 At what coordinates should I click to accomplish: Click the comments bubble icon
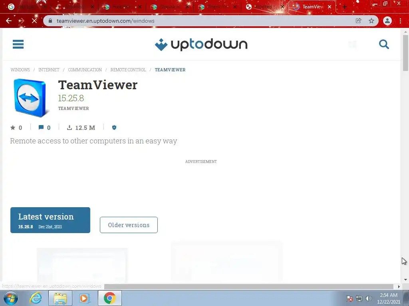point(41,127)
